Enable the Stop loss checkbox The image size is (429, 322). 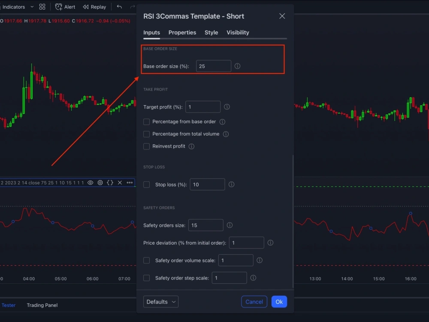(x=147, y=185)
